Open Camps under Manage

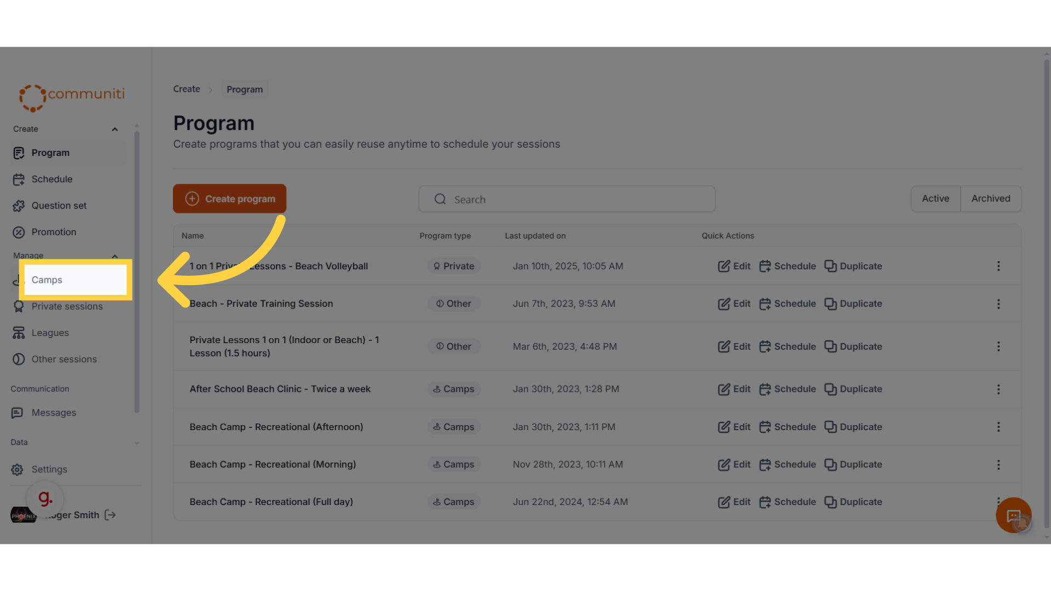click(75, 280)
